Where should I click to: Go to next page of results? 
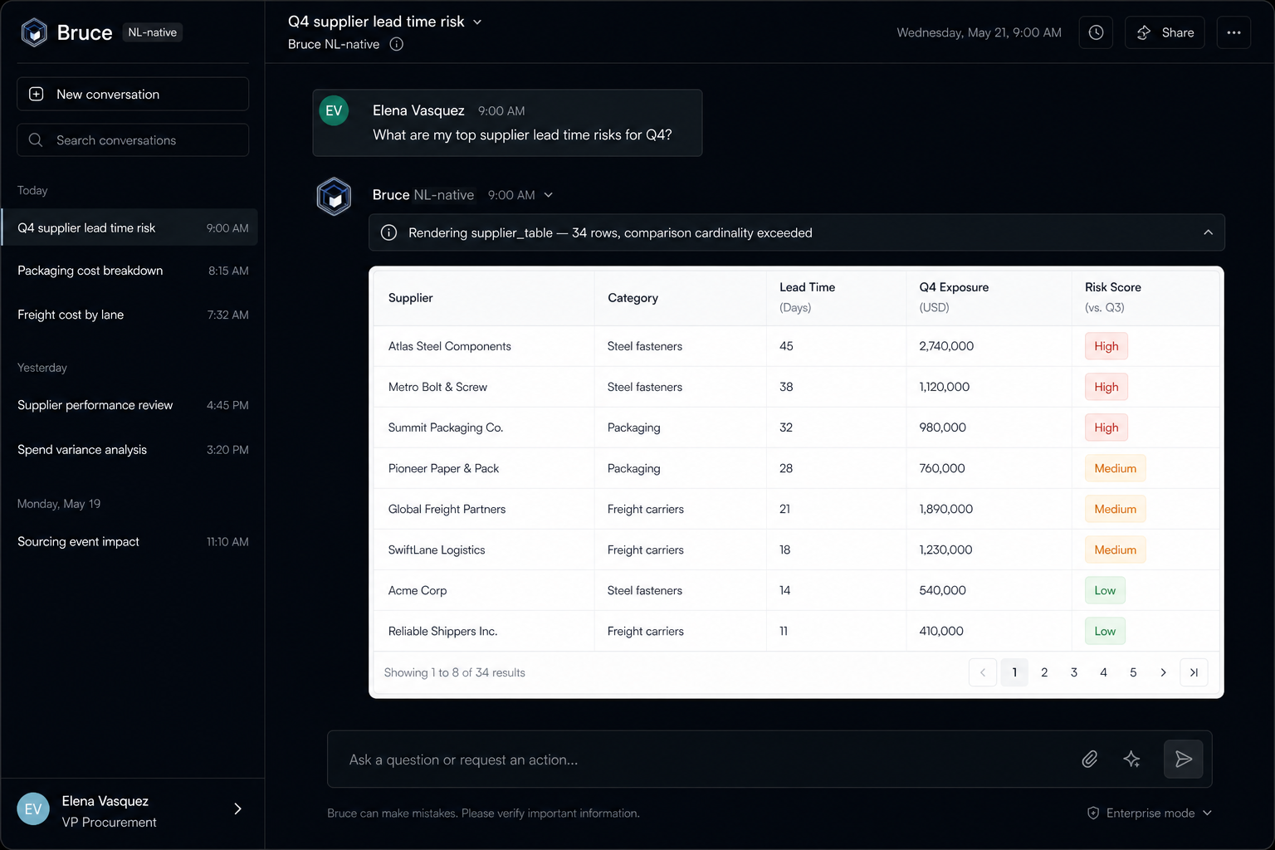(x=1163, y=672)
